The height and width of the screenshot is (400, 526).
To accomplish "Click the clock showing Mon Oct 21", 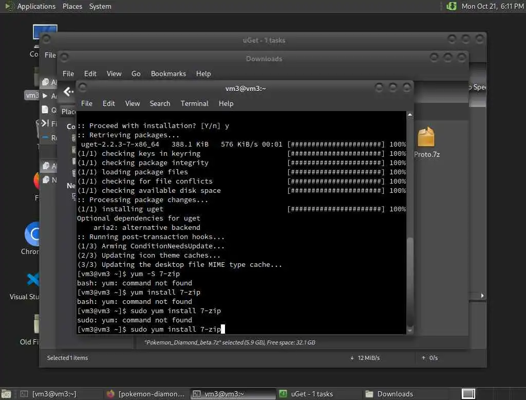I will coord(493,6).
